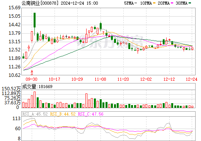Click the 12-24 date label
The width and height of the screenshot is (201, 141).
click(191, 79)
